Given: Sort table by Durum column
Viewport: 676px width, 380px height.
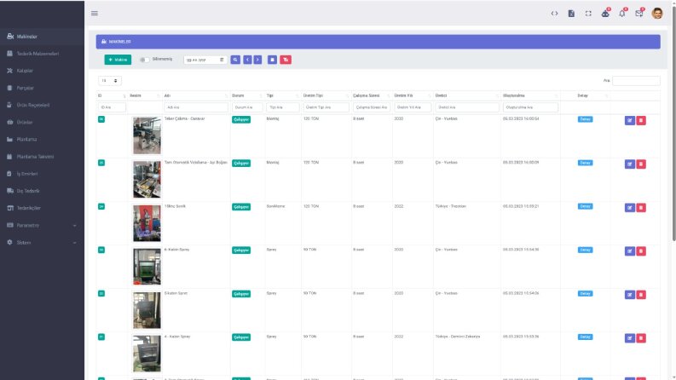Looking at the screenshot, I should [247, 95].
